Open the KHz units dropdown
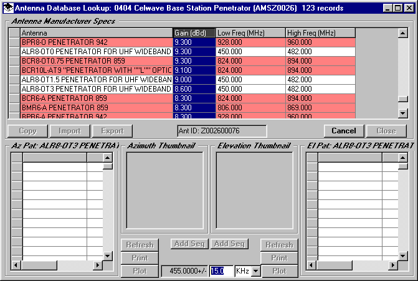Image resolution: width=418 pixels, height=281 pixels. coord(256,271)
